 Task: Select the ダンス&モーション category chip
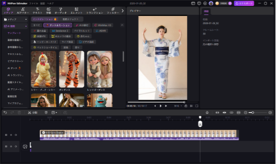[58, 25]
